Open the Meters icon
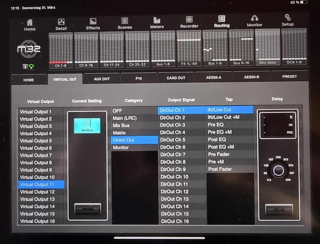 (x=157, y=23)
